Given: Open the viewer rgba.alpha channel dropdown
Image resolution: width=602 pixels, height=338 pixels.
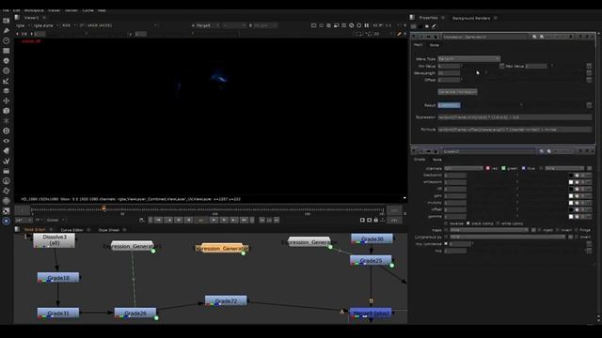Looking at the screenshot, I should [x=46, y=25].
